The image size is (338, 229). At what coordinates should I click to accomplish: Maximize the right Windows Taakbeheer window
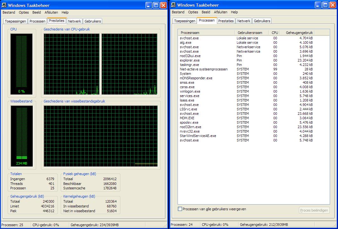[325, 5]
